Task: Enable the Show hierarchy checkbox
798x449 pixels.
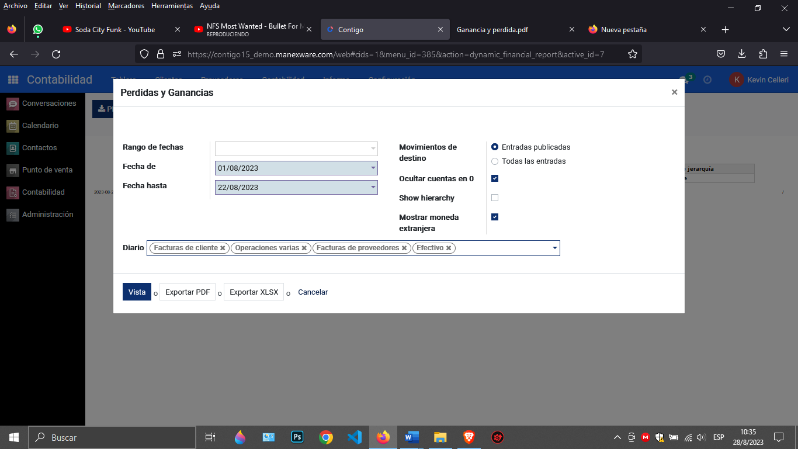Action: [495, 198]
